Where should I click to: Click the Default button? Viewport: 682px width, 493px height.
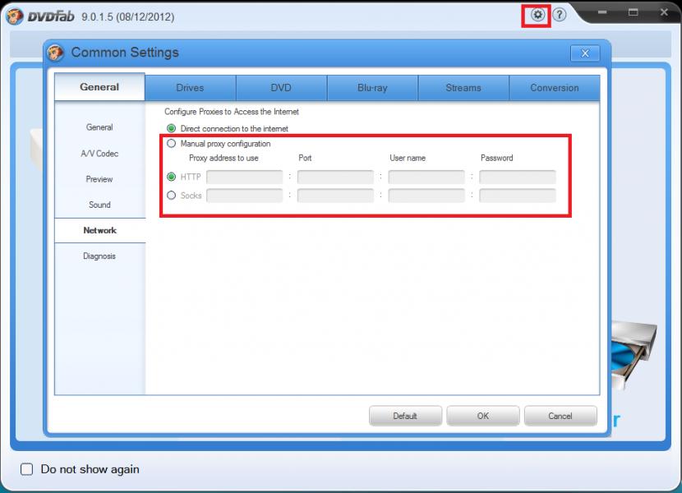(x=405, y=416)
